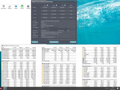This screenshot has height=90, width=120.
Task: Click the Write benchmark info icon
Action: tap(56, 5)
